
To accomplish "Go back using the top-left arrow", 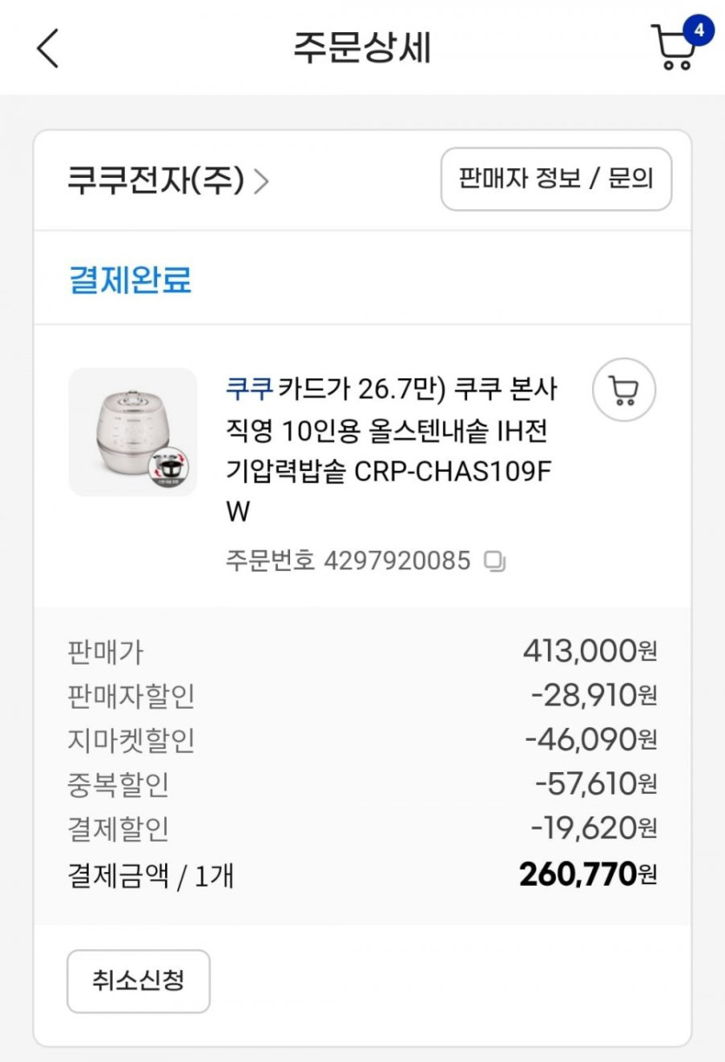I will pyautogui.click(x=49, y=48).
